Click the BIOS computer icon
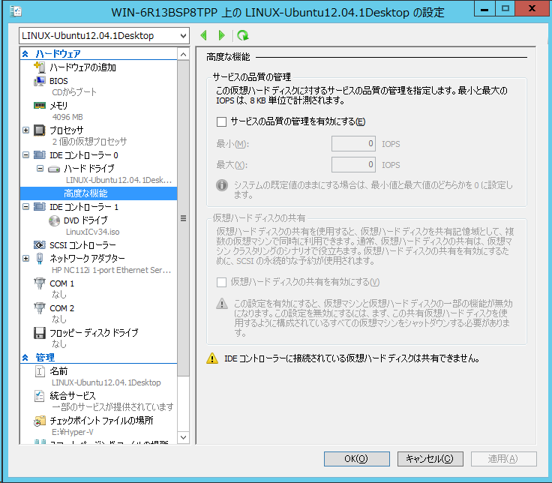Screen dimensions: 552x483 pyautogui.click(x=40, y=81)
